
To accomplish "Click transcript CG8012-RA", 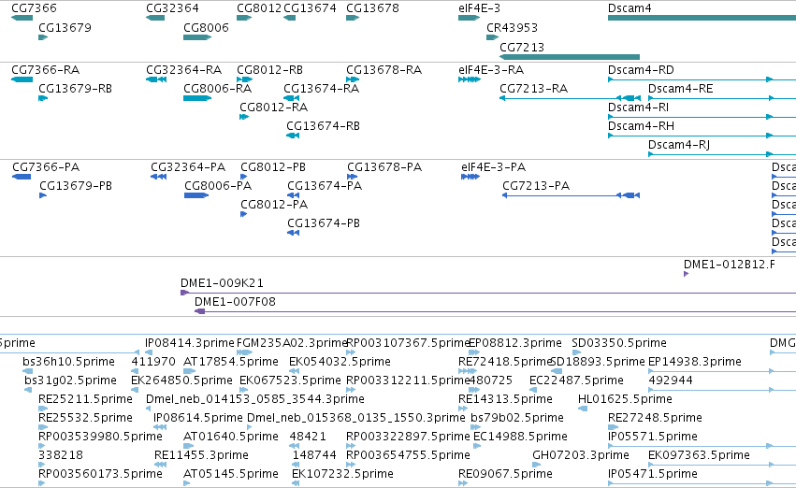I will (274, 107).
